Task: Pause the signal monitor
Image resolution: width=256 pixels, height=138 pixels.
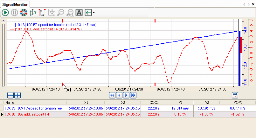Action: tap(14, 13)
